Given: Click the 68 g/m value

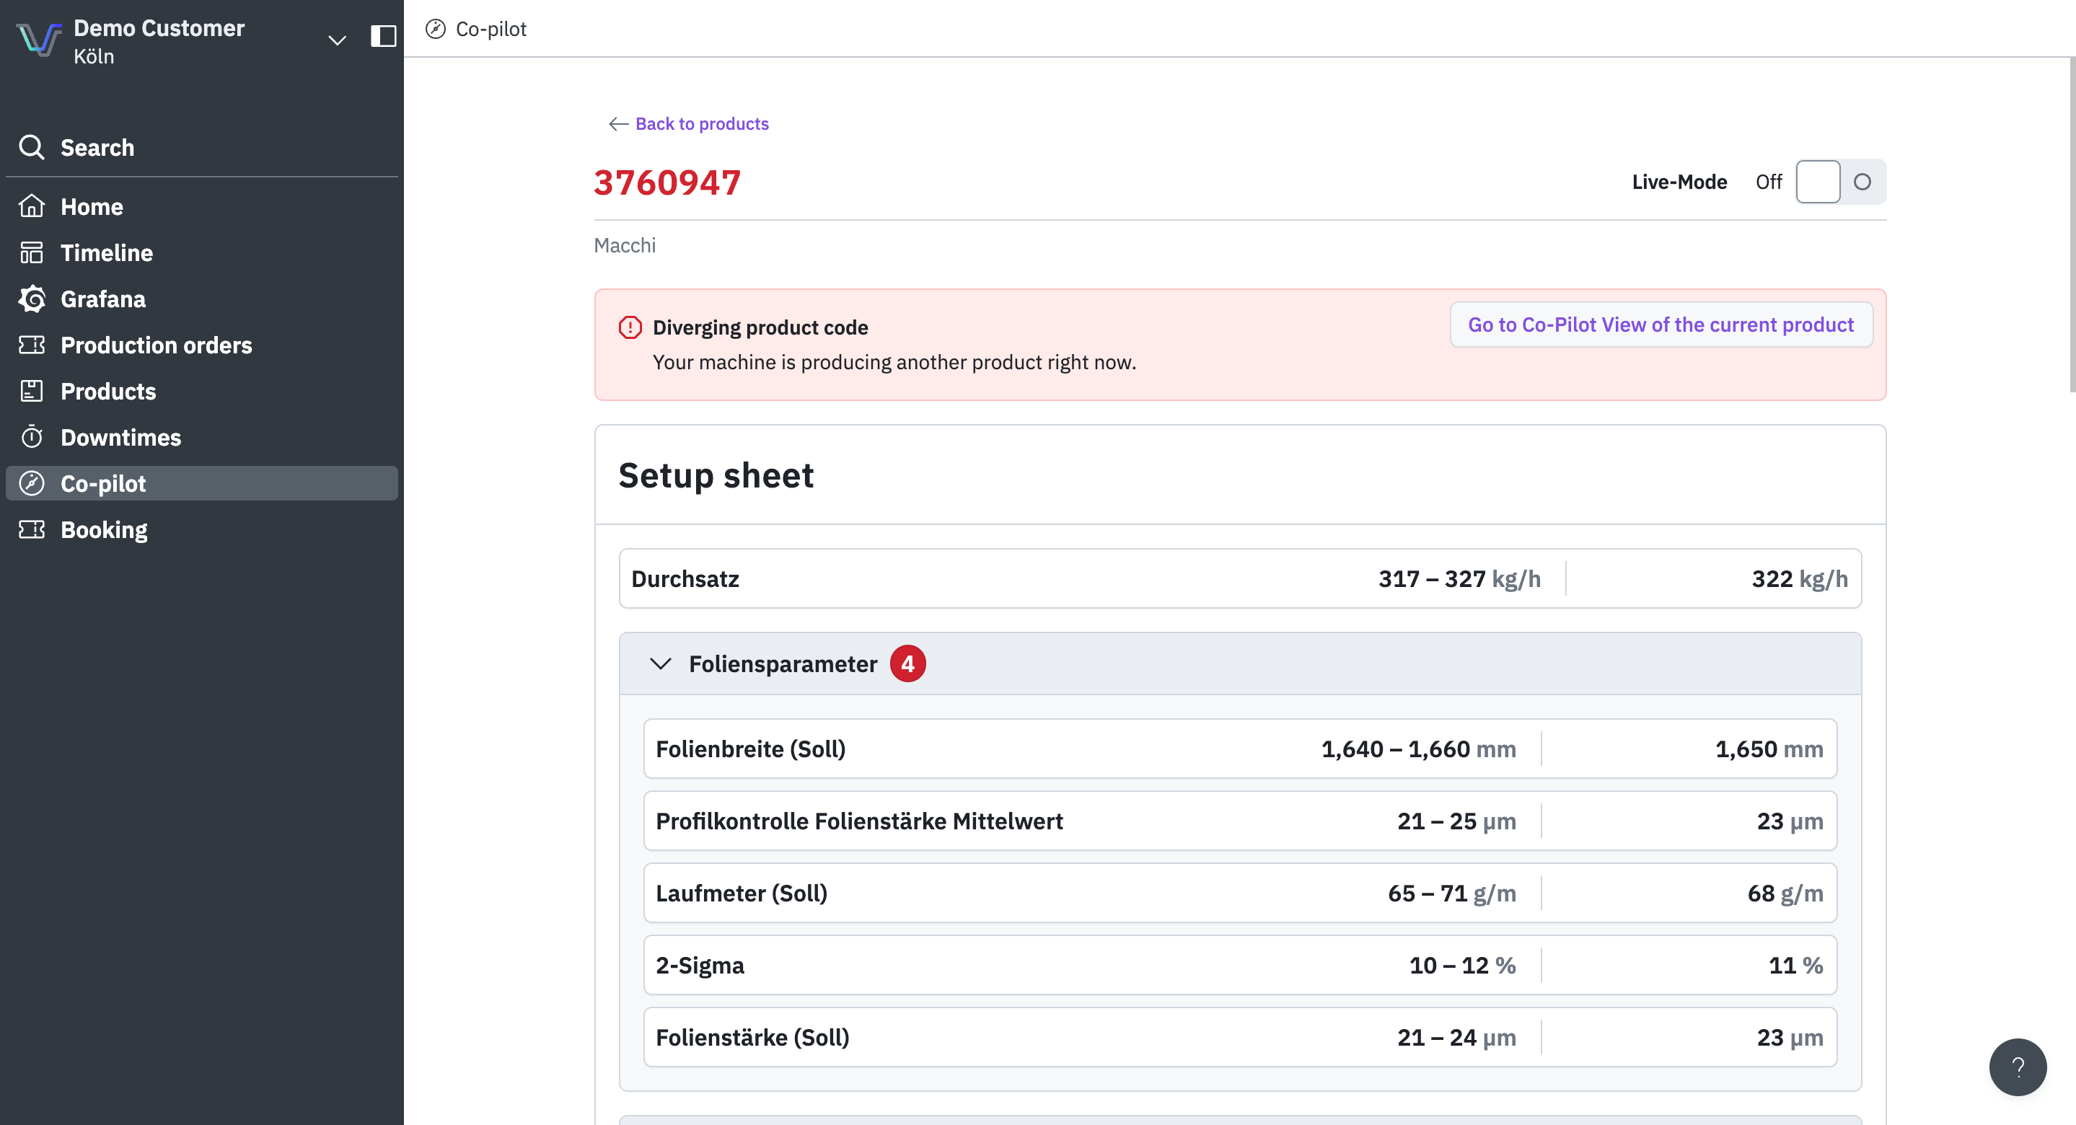Looking at the screenshot, I should tap(1785, 893).
